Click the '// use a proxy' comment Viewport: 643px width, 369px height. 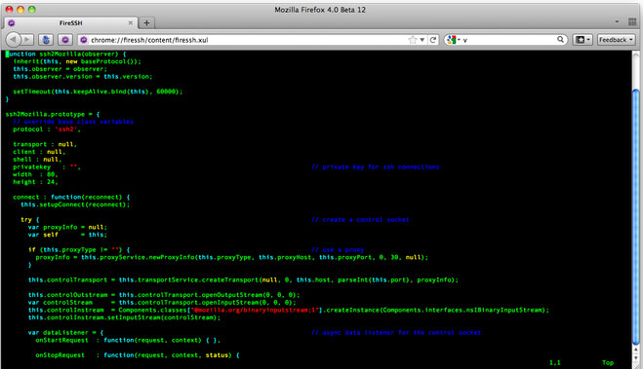(x=338, y=249)
